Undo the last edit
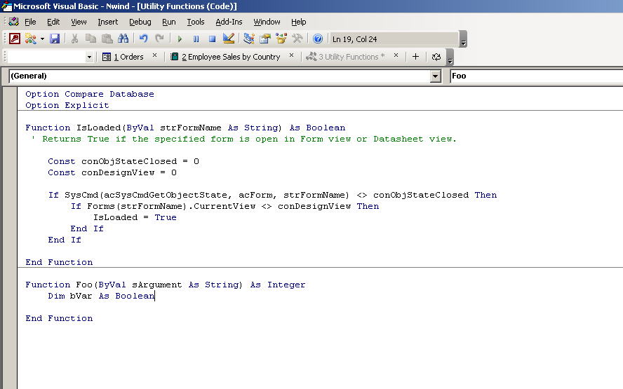 144,39
